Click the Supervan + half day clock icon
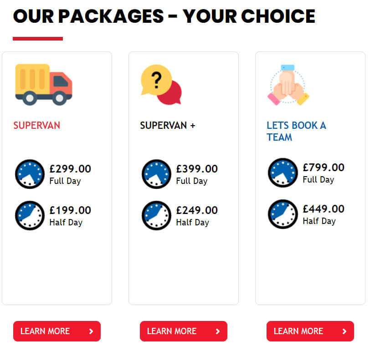Screen dimensions: 370x346 point(156,215)
